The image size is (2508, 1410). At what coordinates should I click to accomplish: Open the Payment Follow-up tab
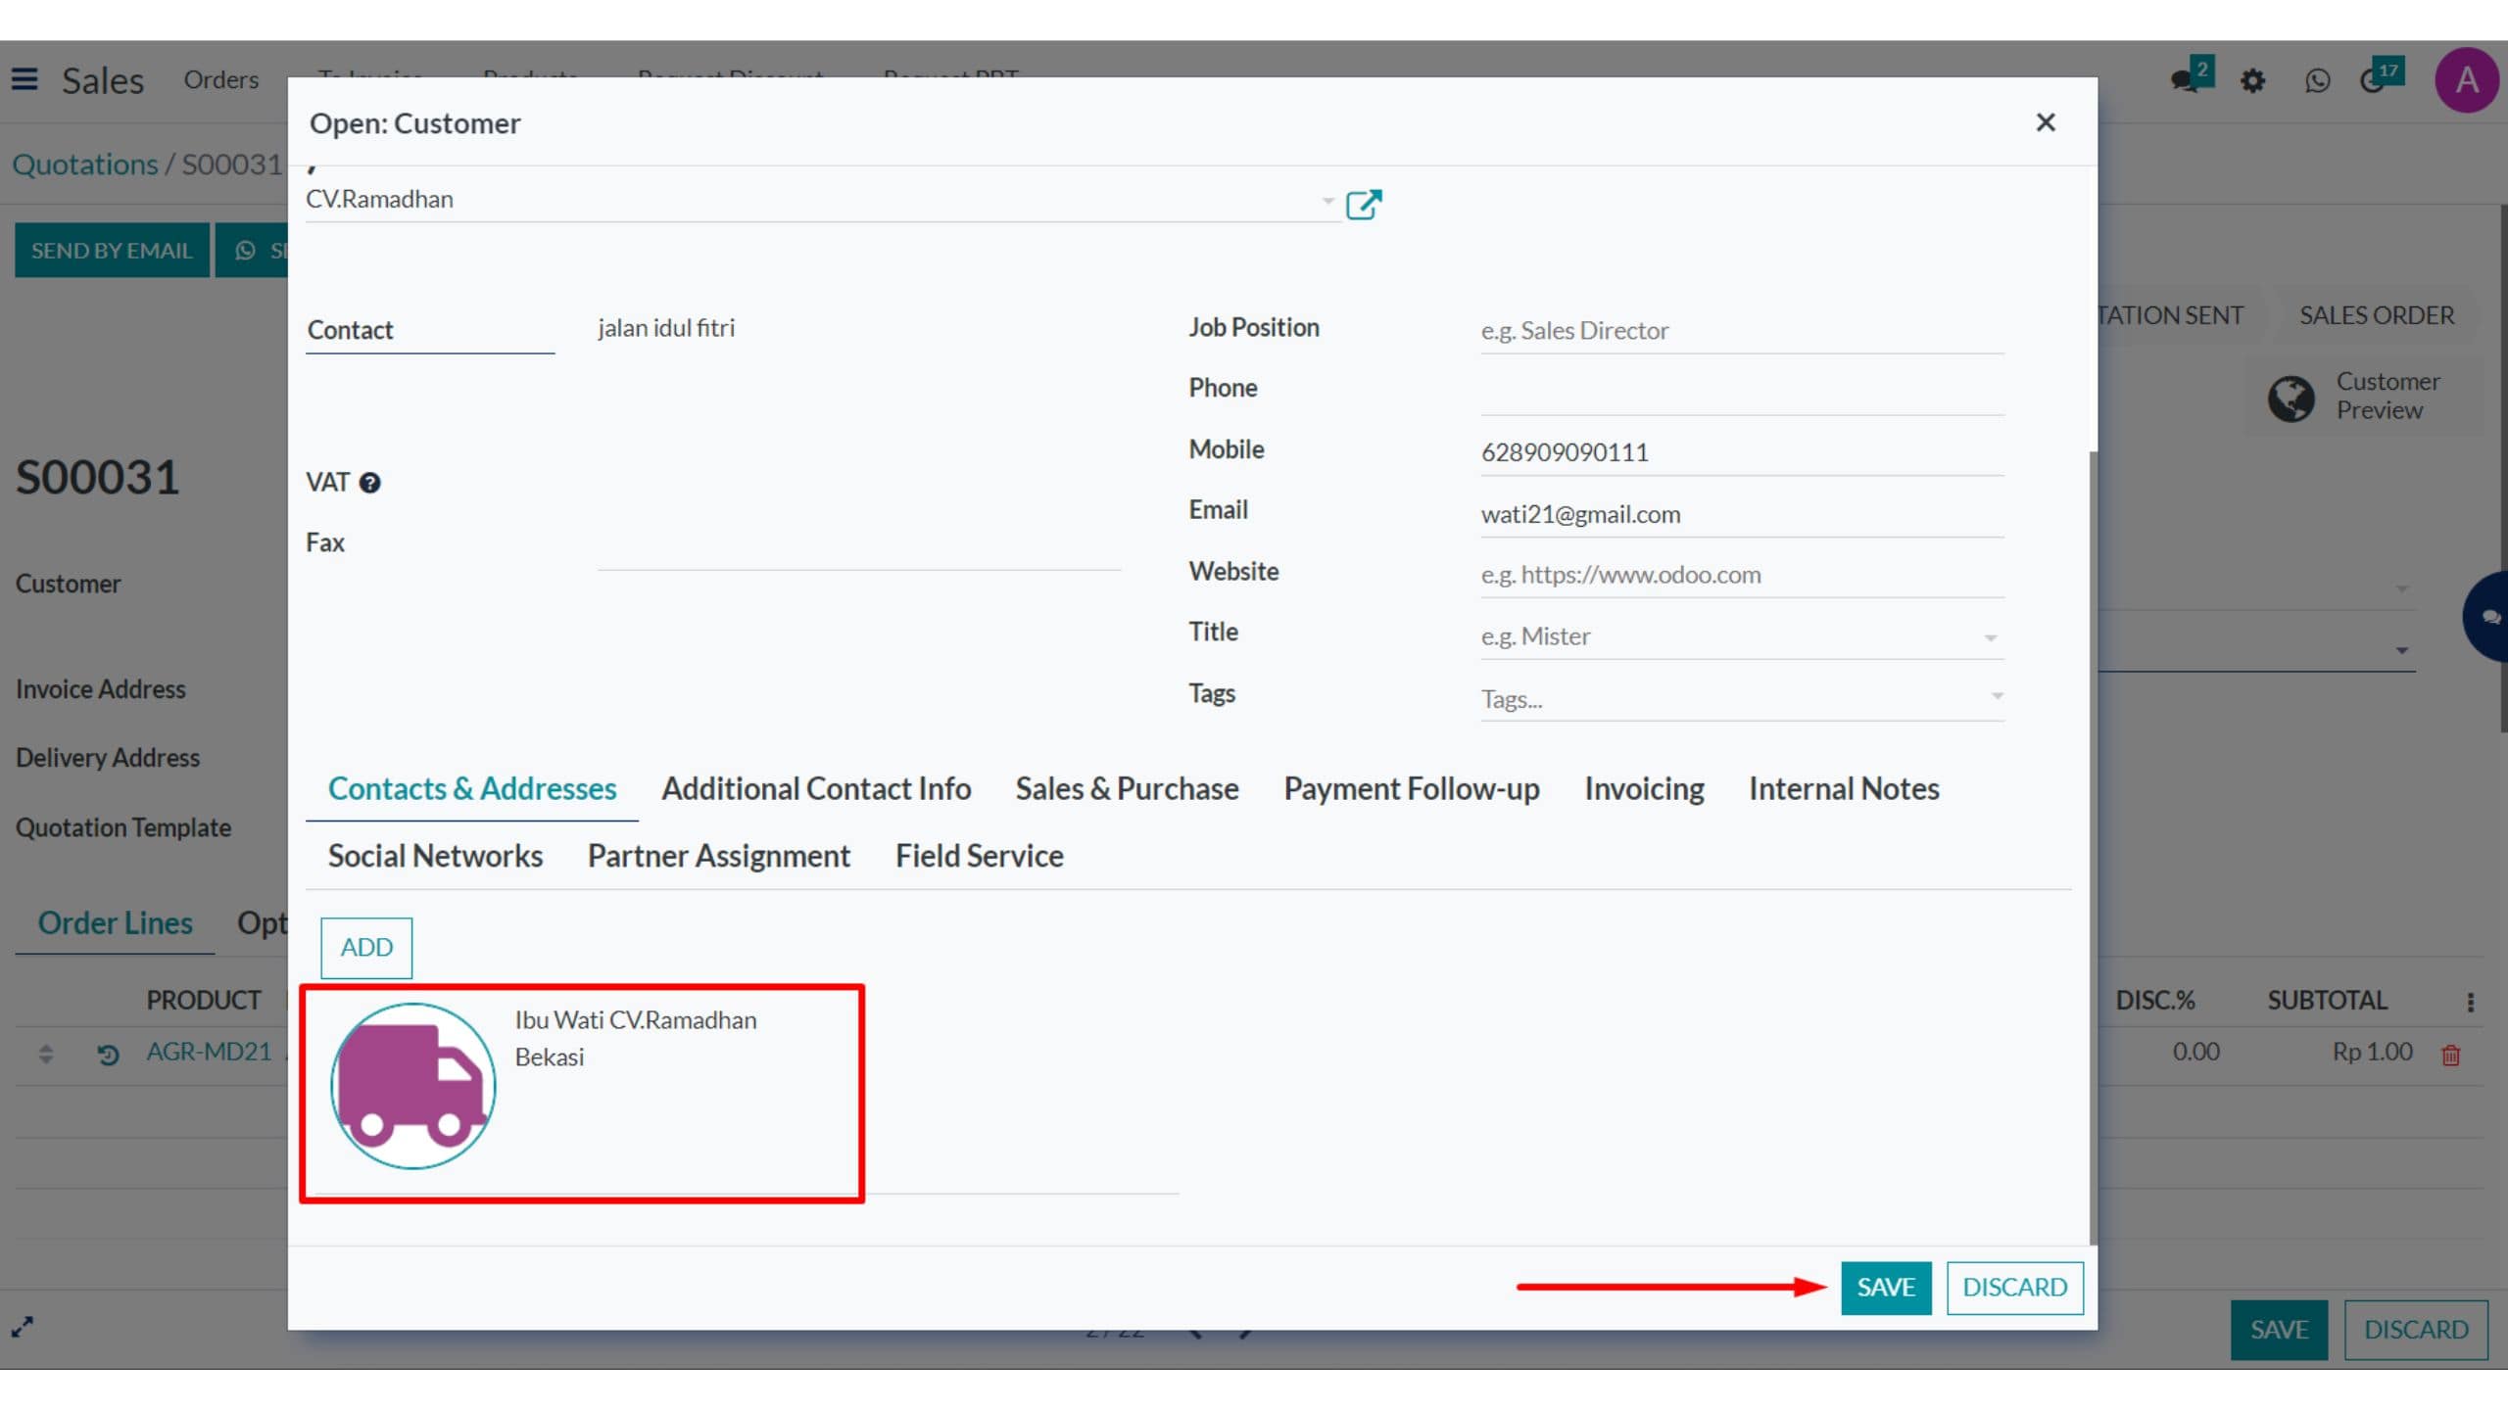click(1411, 788)
